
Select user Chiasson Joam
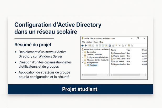coord(120,53)
